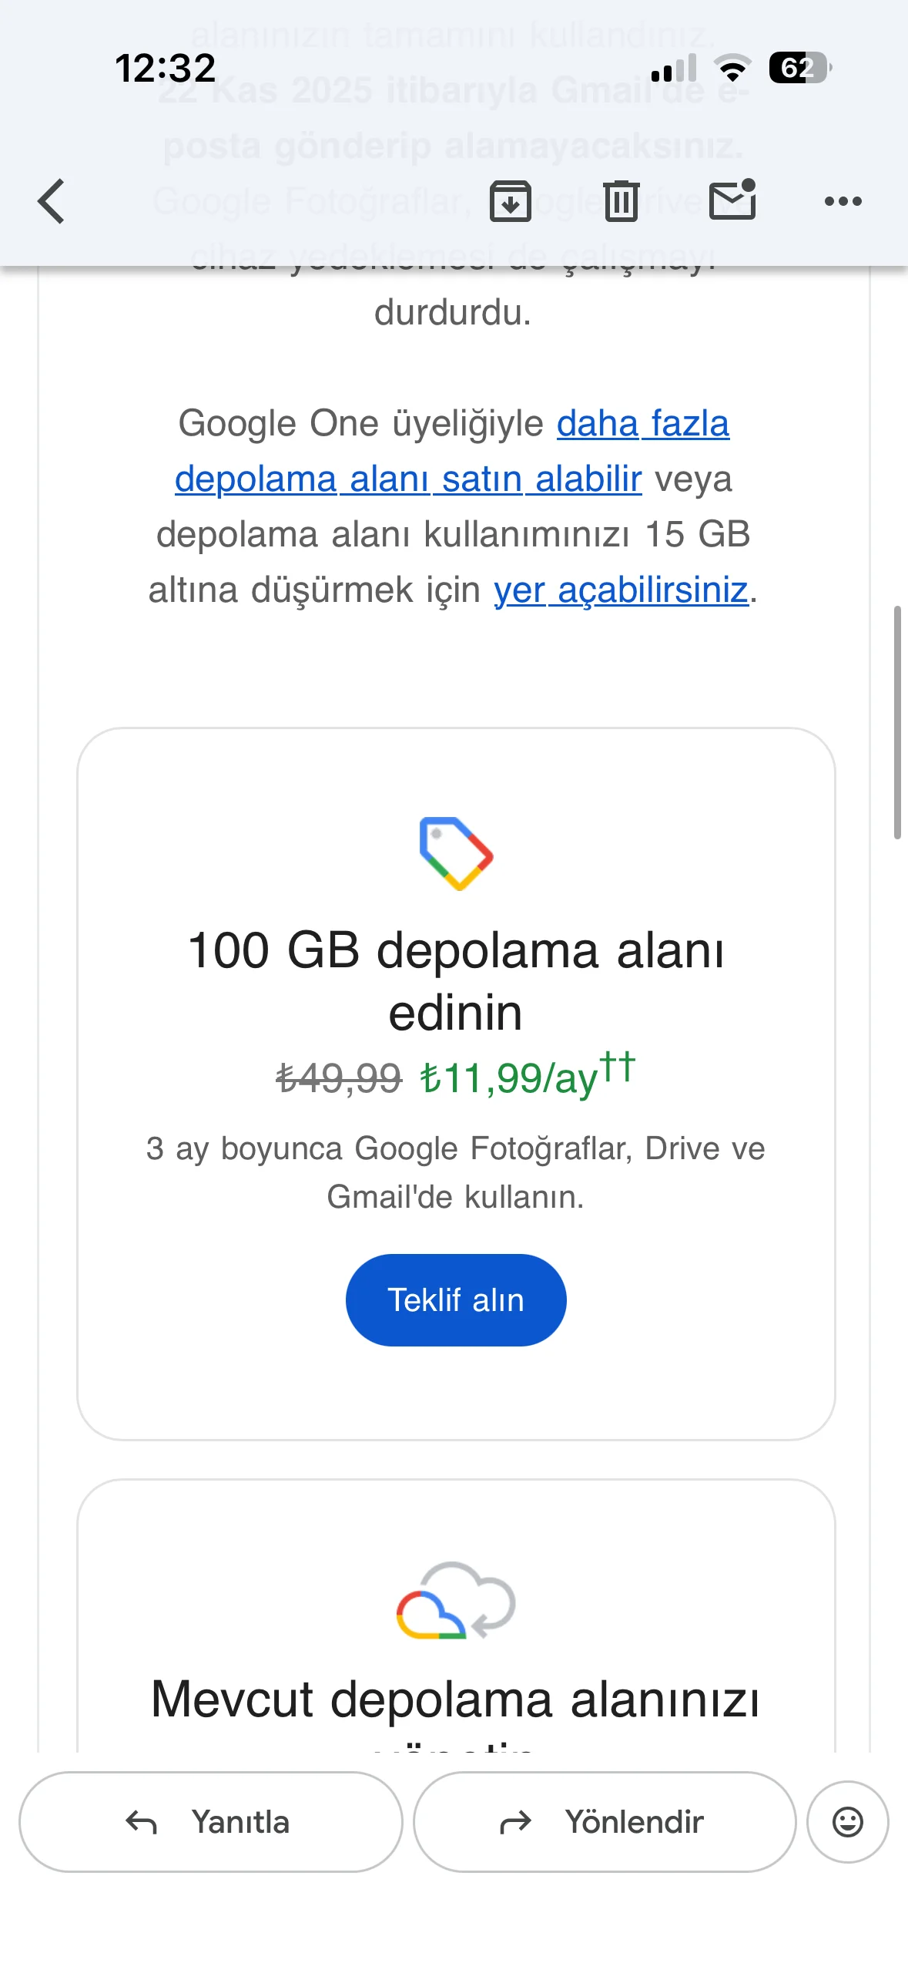Open the 'daha fazla depolama alanı satın alabilir' link
The image size is (908, 1970).
(x=408, y=479)
